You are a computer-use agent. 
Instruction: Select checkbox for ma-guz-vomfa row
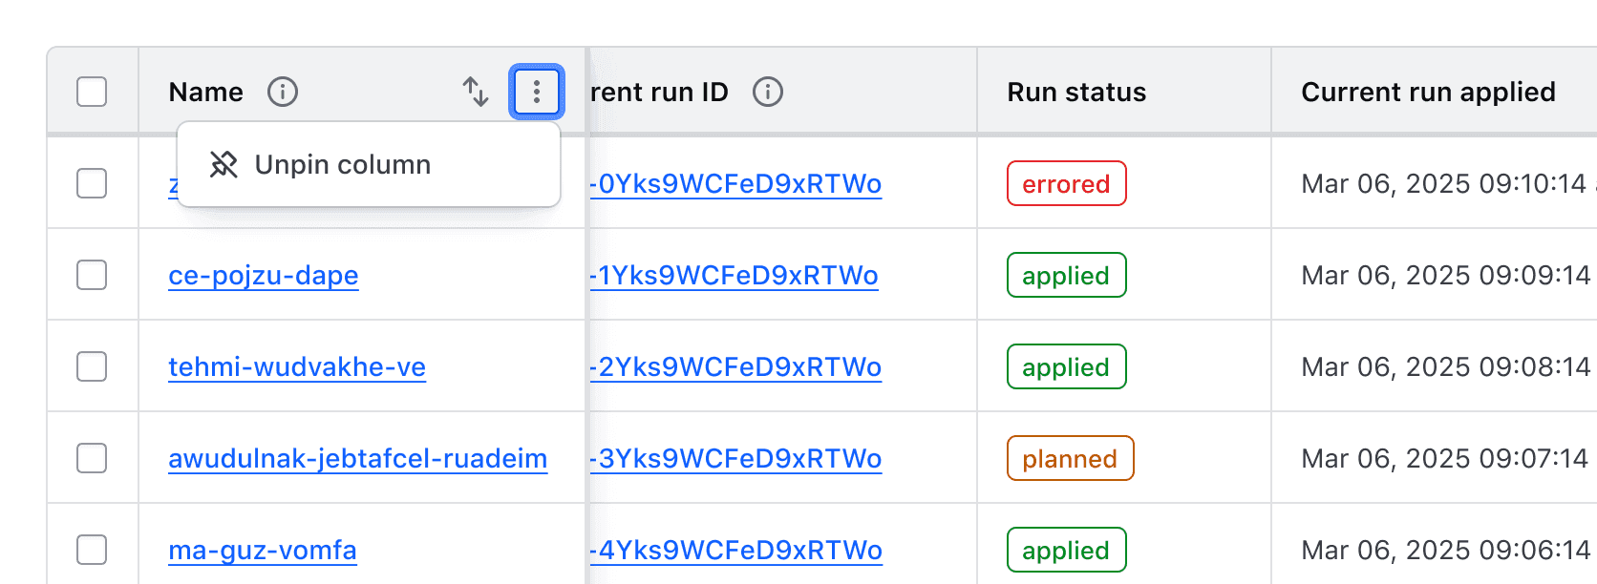(92, 550)
